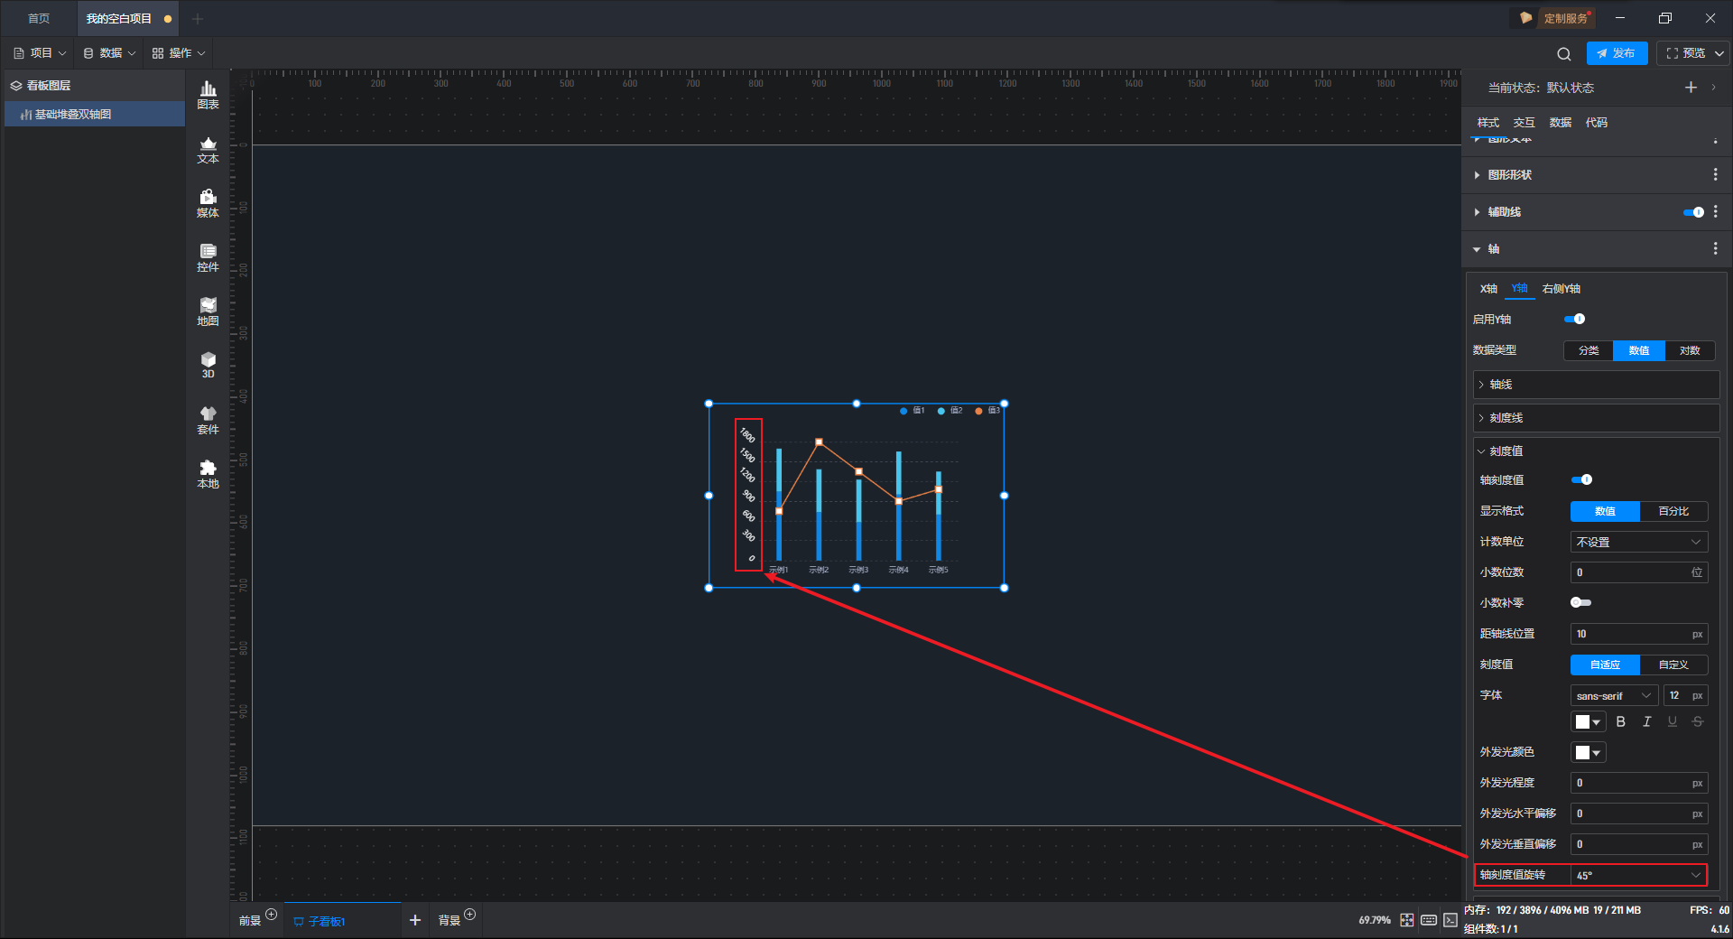
Task: Set tick value mode to 自适应
Action: point(1605,665)
